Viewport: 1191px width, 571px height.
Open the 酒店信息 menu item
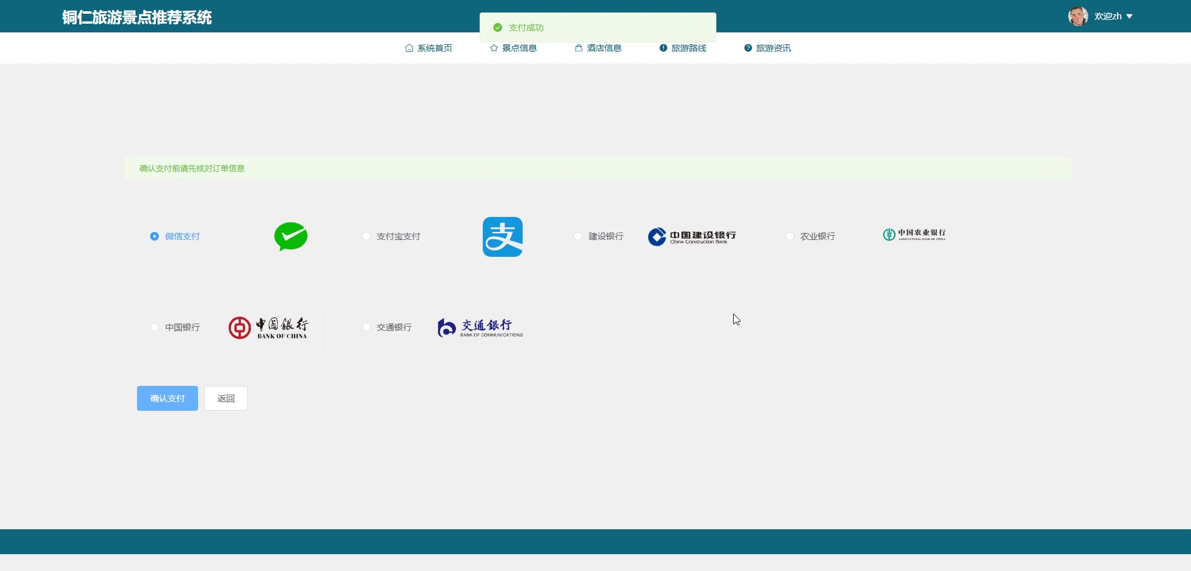click(598, 48)
